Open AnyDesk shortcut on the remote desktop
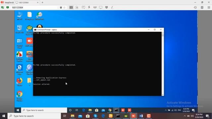The image size is (212, 119). click(29, 42)
